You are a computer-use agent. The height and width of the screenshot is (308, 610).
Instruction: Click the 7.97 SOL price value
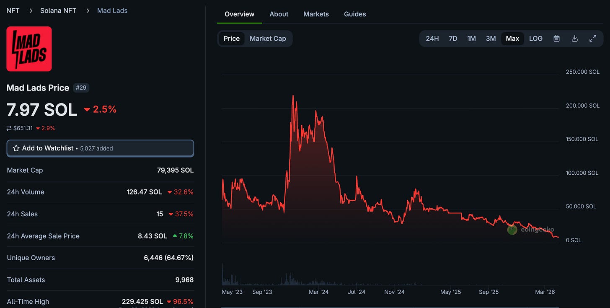coord(42,110)
